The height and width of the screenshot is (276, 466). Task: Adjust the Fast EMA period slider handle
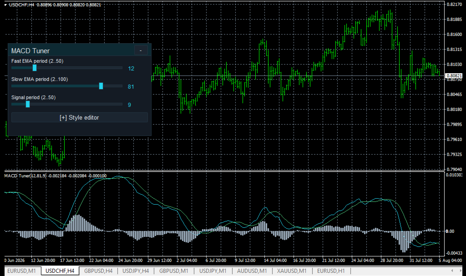click(x=35, y=68)
